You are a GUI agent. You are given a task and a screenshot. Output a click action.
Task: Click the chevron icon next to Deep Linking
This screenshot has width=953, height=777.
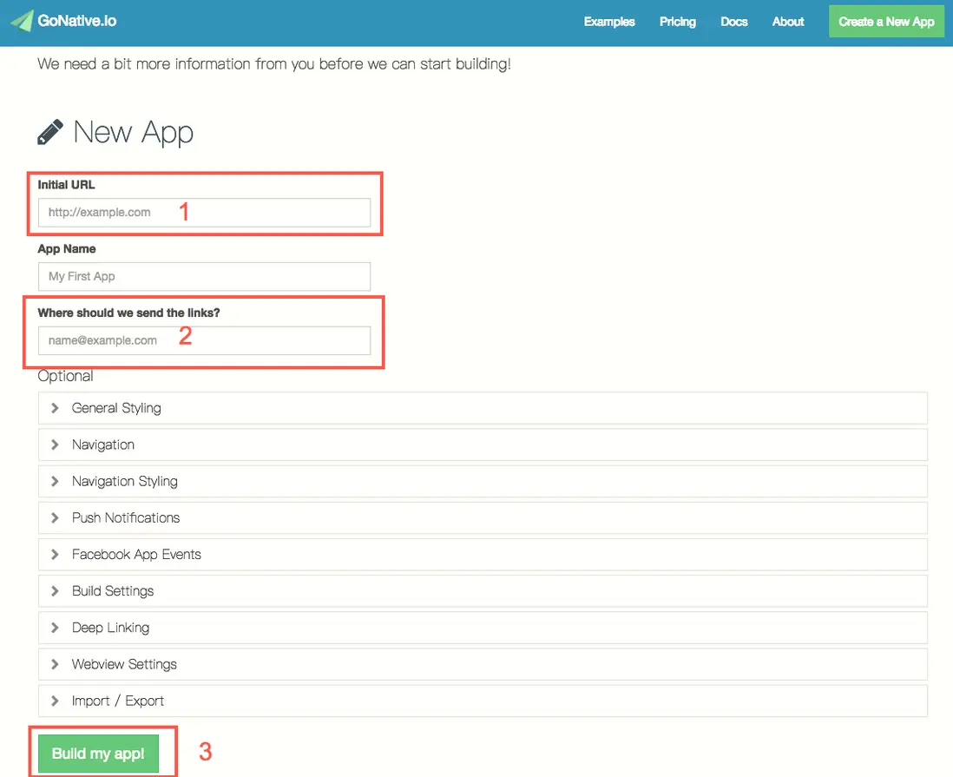pos(55,628)
